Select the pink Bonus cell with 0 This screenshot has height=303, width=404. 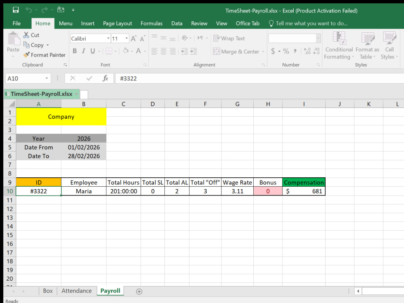pyautogui.click(x=268, y=191)
